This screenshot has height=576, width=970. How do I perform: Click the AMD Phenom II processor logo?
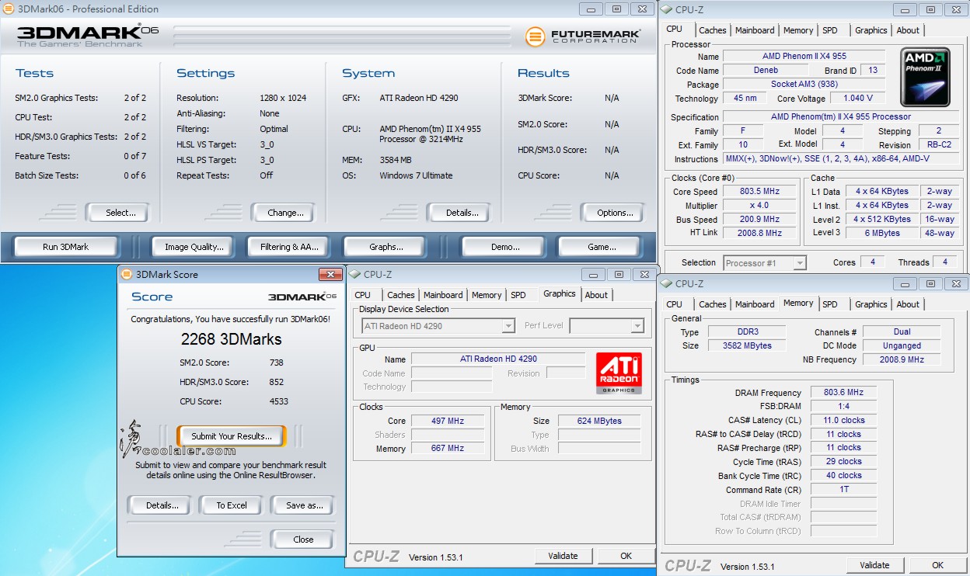coord(925,77)
